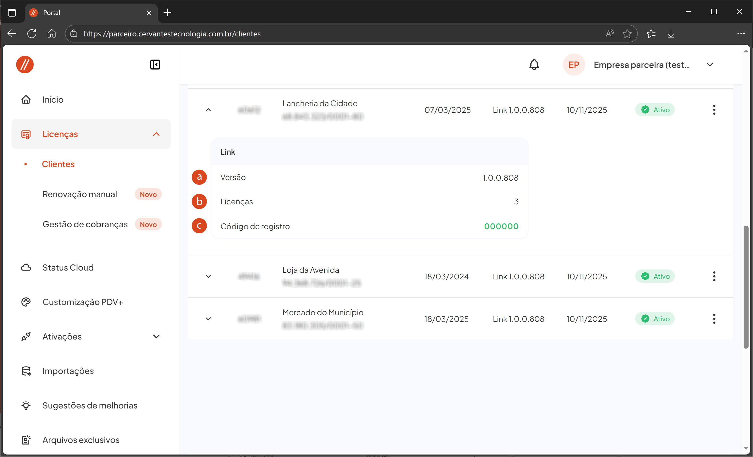This screenshot has width=753, height=457.
Task: Open the Status Cloud page
Action: point(68,268)
